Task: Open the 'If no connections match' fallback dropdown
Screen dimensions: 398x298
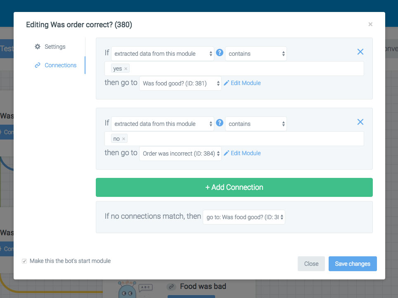Action: (x=244, y=217)
